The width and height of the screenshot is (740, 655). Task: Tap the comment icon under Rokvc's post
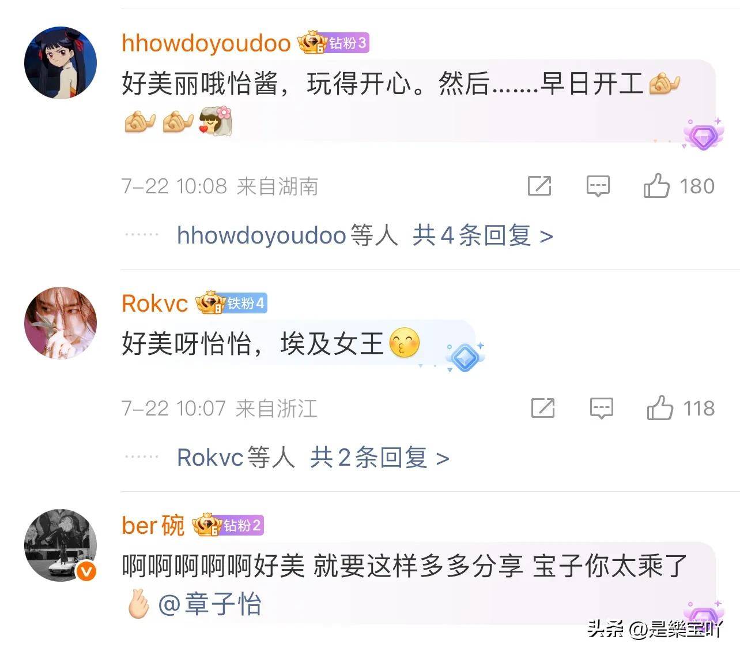coord(601,408)
